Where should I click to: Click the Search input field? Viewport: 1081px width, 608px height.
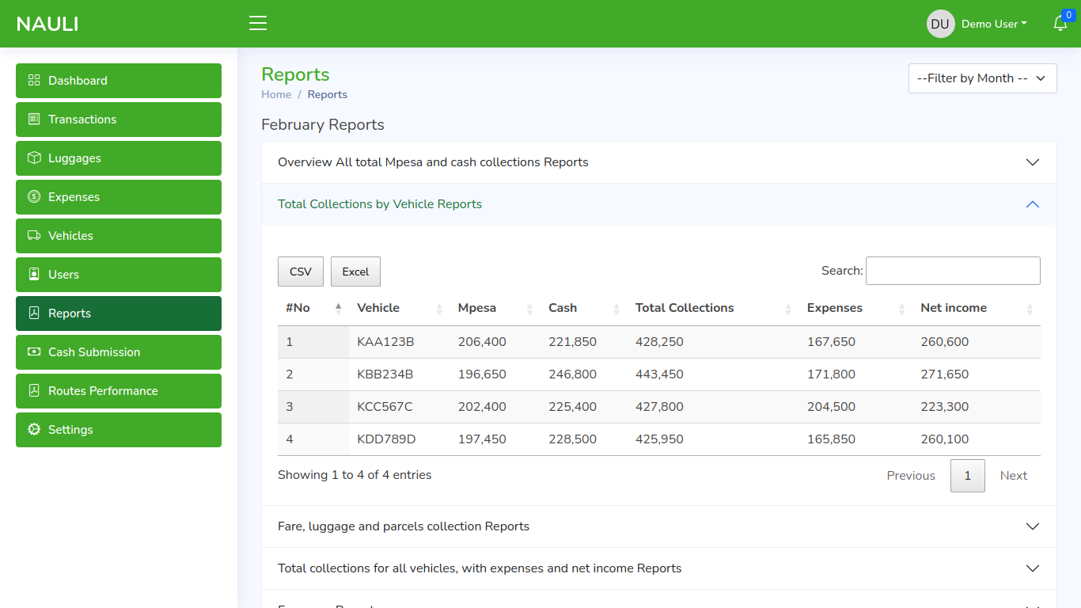[x=953, y=271]
